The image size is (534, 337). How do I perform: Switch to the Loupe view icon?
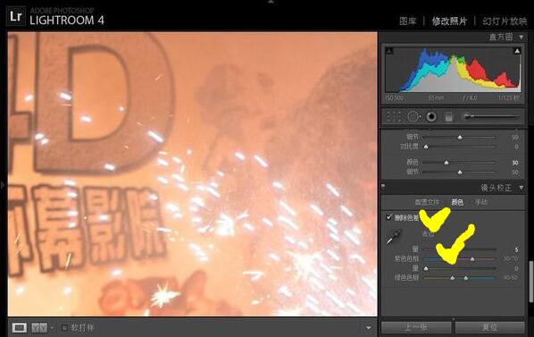(x=20, y=328)
